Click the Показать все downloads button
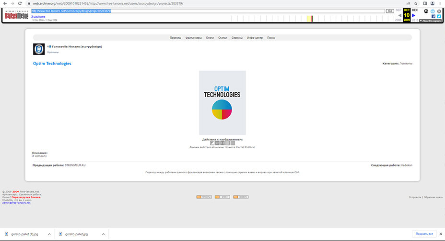445x241 pixels. pos(424,234)
